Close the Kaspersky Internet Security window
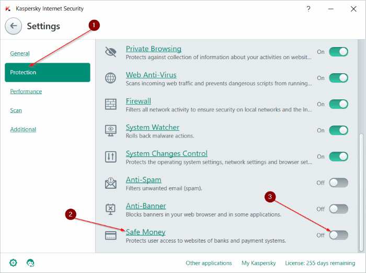The height and width of the screenshot is (273, 366). pyautogui.click(x=353, y=9)
